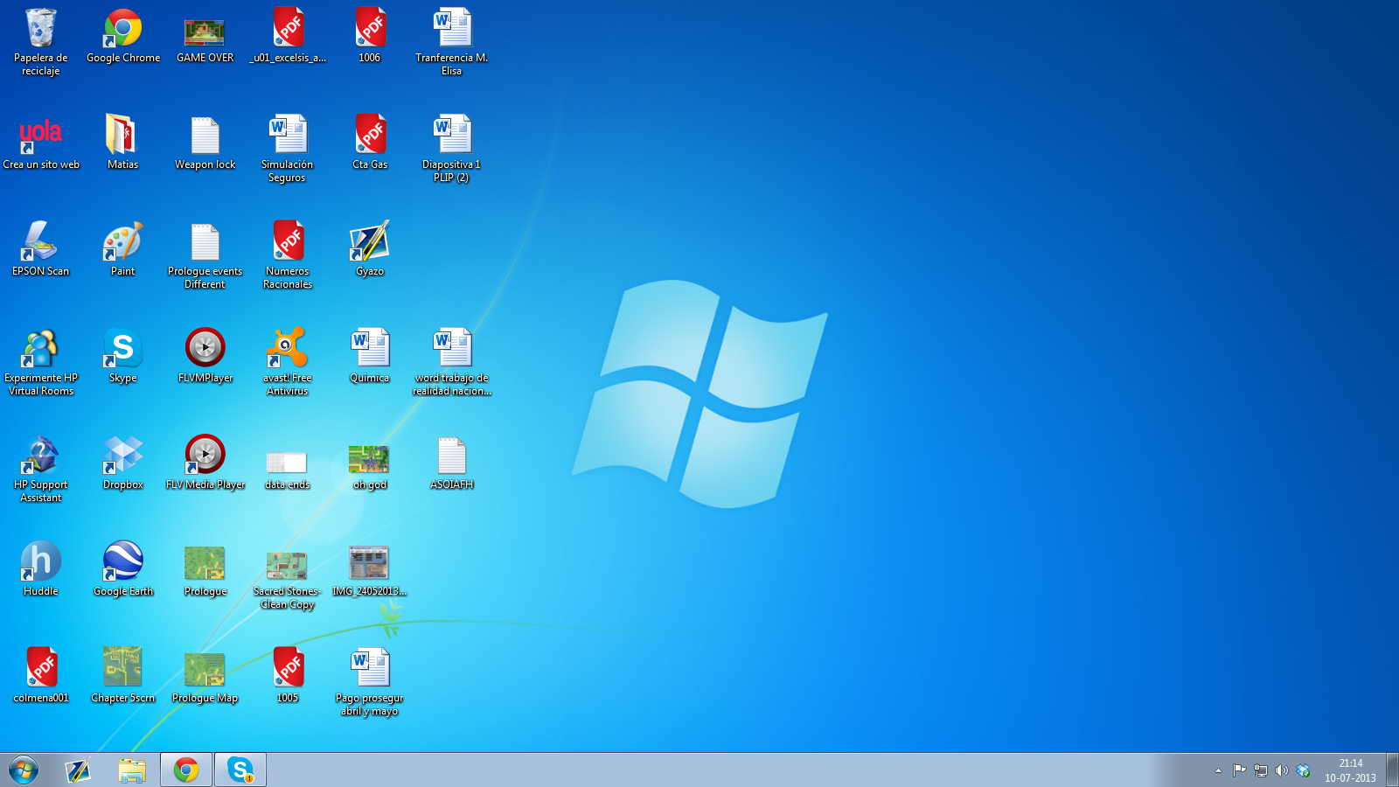Viewport: 1399px width, 787px height.
Task: Select the Weapon lock text file
Action: click(x=205, y=143)
